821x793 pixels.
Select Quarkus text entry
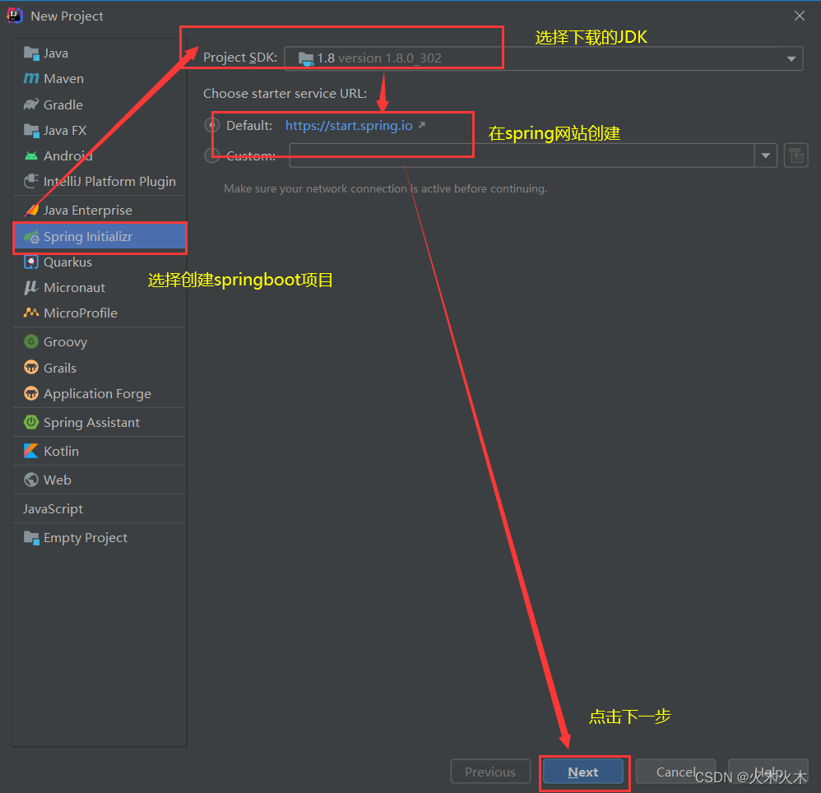click(68, 262)
